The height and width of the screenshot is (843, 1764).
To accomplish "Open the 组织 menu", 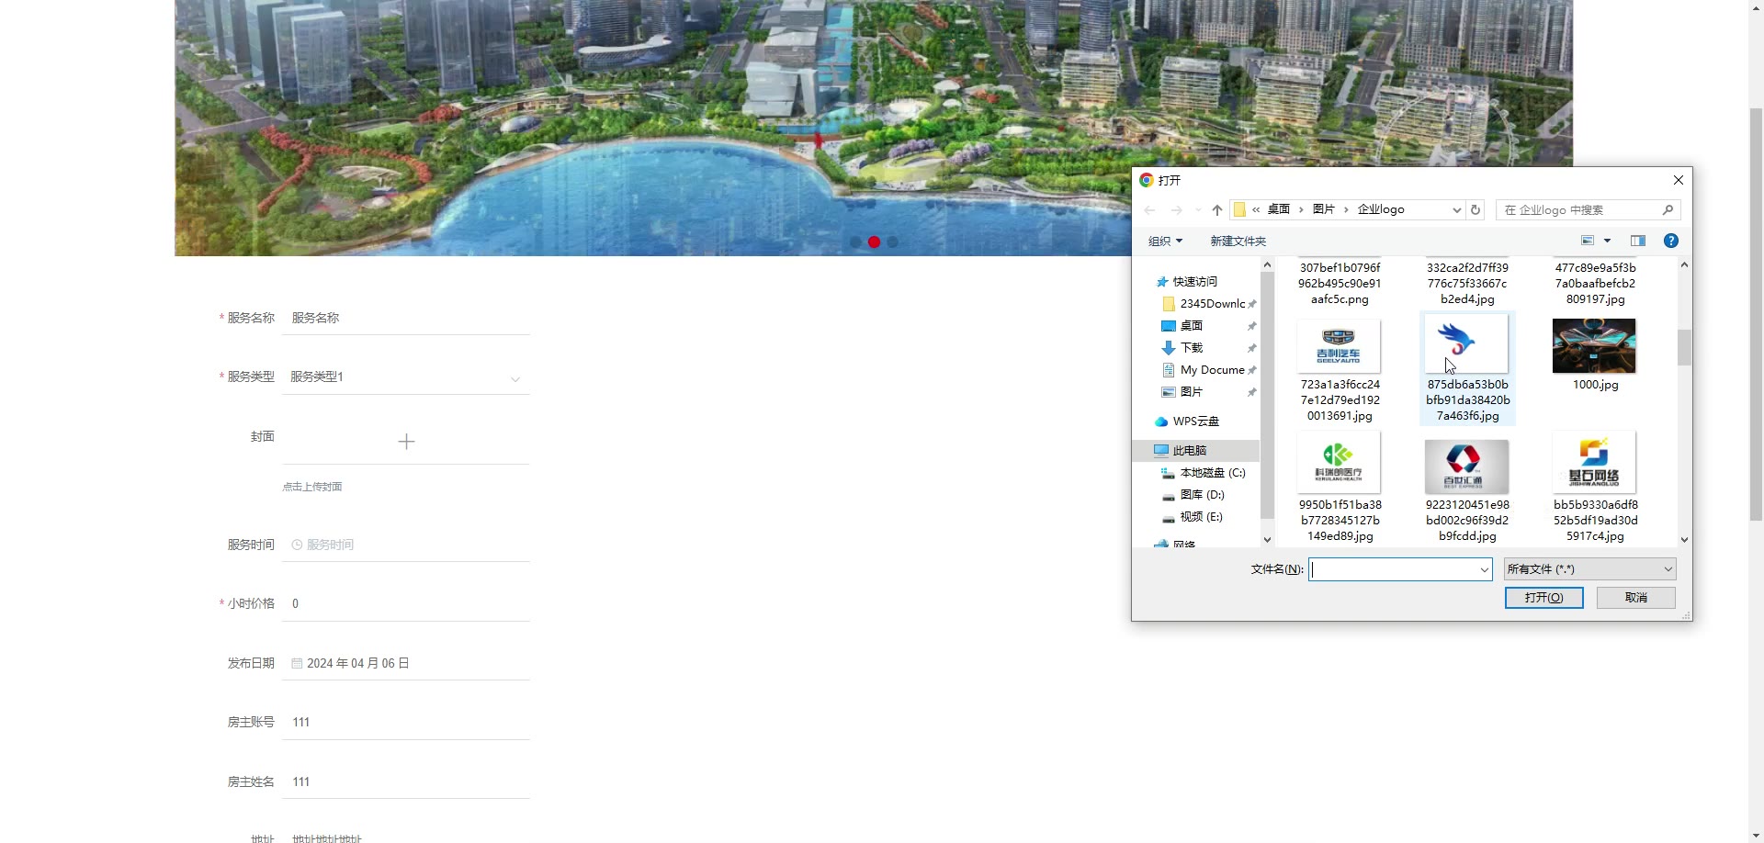I will tap(1165, 241).
